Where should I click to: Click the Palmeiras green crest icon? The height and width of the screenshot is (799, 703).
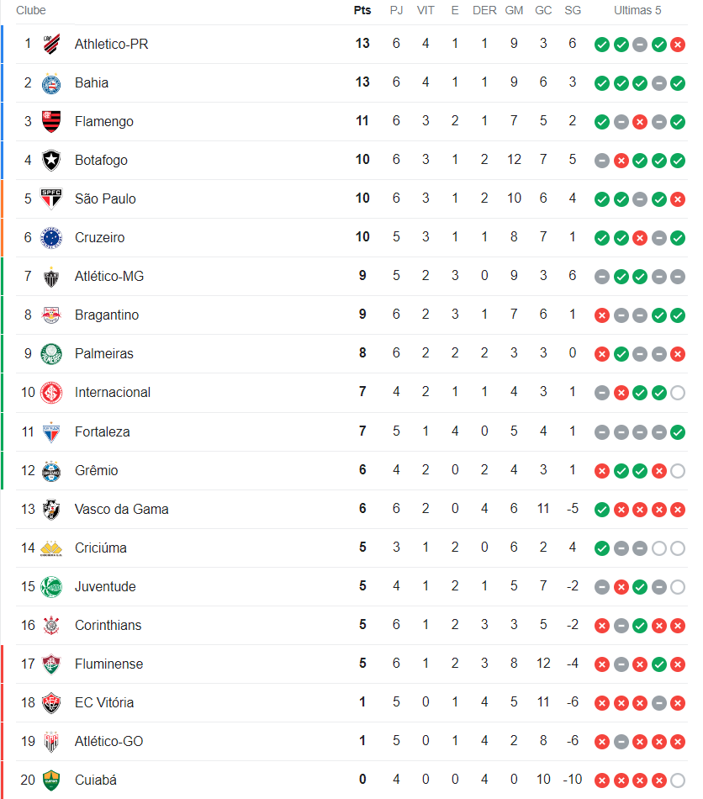click(52, 353)
